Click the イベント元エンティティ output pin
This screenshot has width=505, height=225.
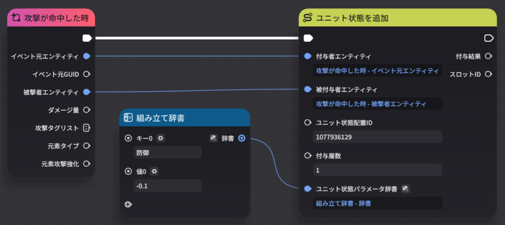tap(86, 56)
